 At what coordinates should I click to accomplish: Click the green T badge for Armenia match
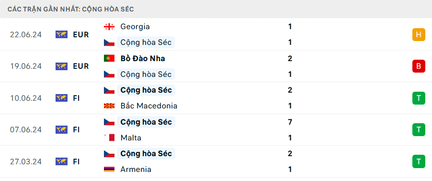tap(419, 161)
